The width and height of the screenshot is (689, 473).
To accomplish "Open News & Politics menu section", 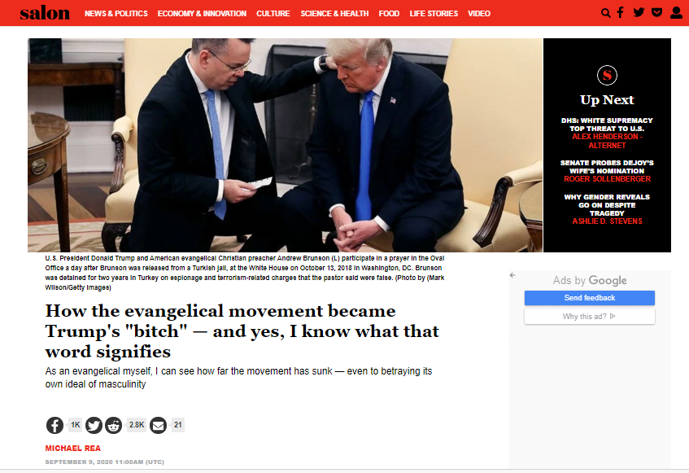I will tap(116, 14).
